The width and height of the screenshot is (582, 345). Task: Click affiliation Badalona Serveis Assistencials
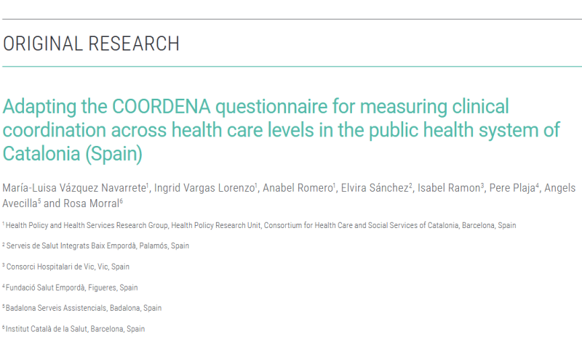pyautogui.click(x=84, y=308)
